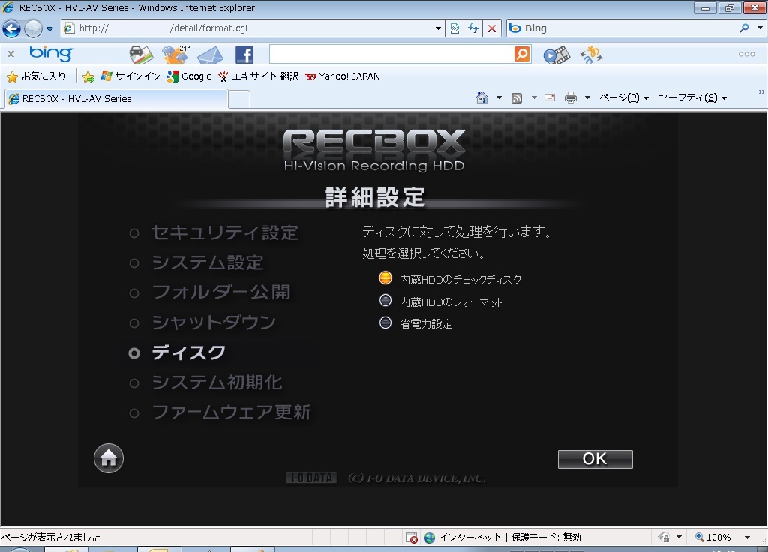Image resolution: width=768 pixels, height=552 pixels.
Task: Click the address bar URL field
Action: coord(247,28)
